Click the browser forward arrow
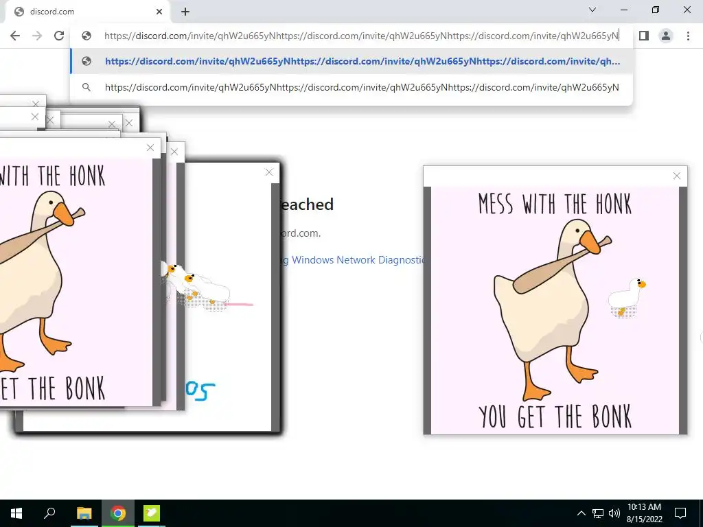 coord(37,36)
